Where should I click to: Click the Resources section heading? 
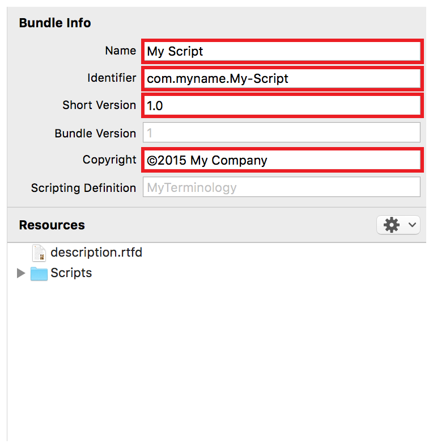point(52,225)
